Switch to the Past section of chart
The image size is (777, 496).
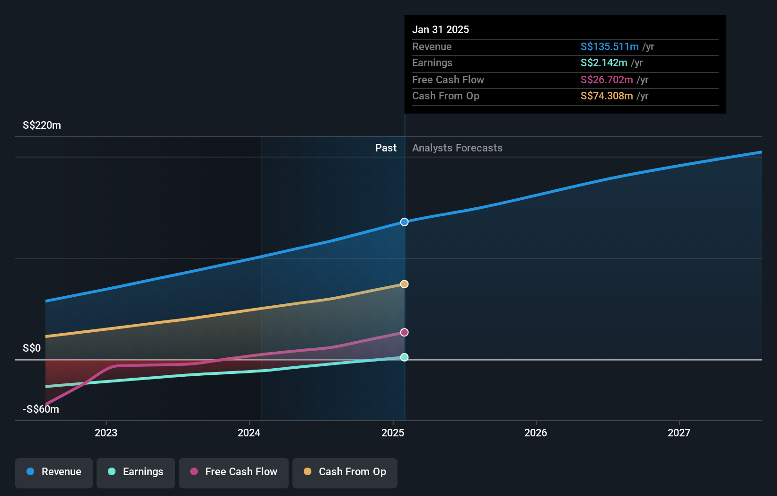pyautogui.click(x=386, y=148)
